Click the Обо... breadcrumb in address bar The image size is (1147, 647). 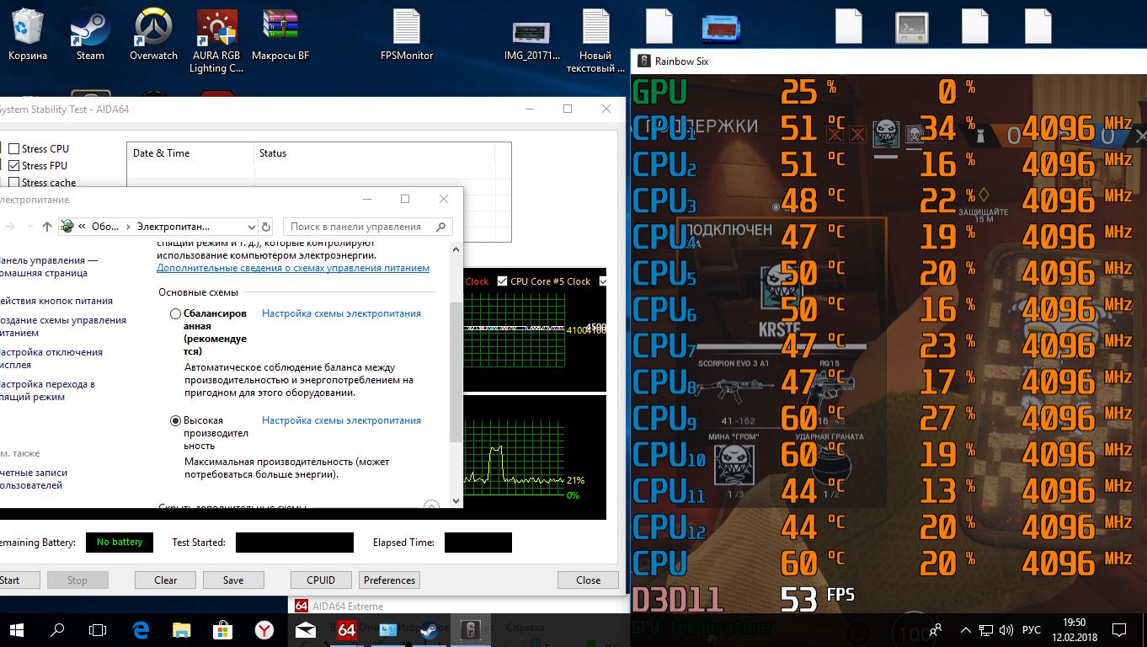[x=105, y=227]
